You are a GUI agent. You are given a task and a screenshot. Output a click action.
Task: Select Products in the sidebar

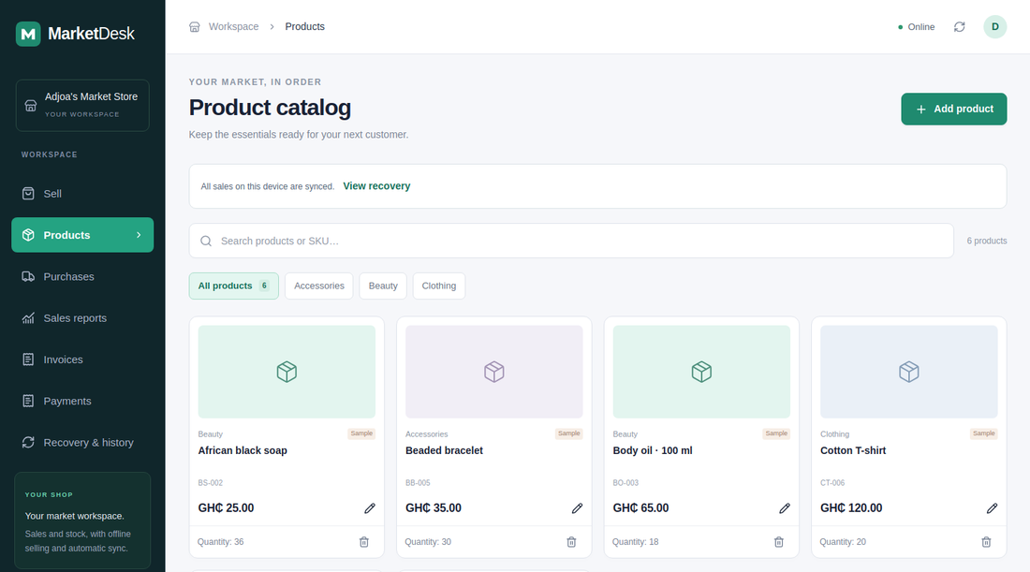click(82, 235)
